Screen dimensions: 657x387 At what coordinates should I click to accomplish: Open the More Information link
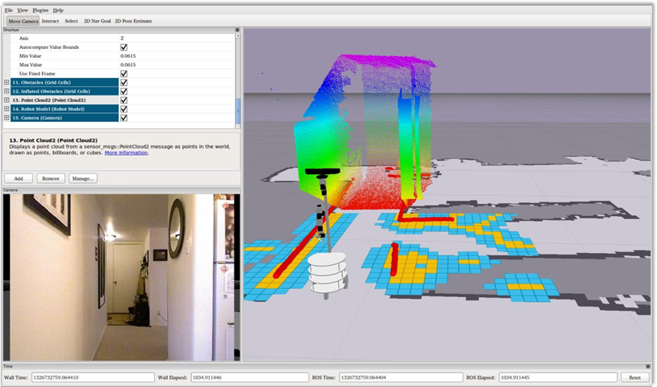[x=126, y=153]
